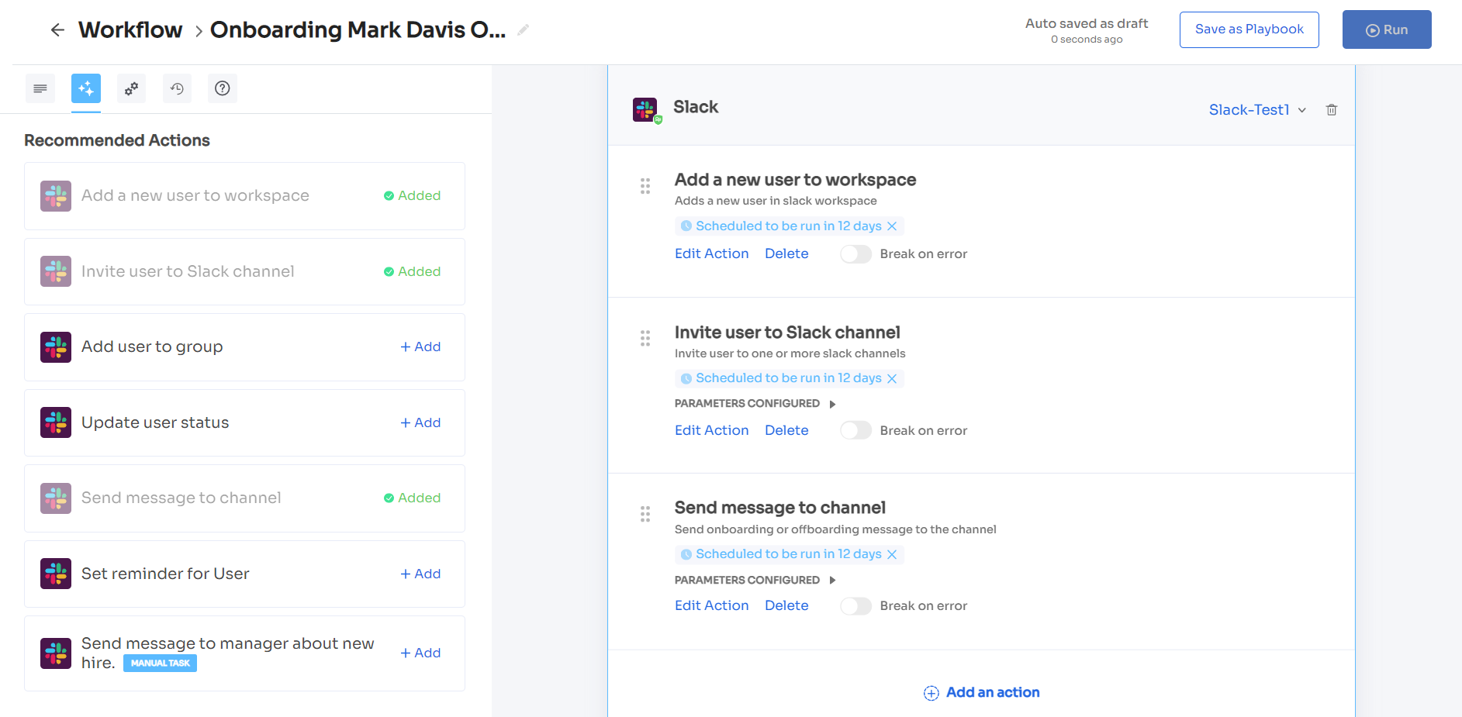Edit Action for Send message to channel
This screenshot has height=717, width=1462.
[711, 605]
